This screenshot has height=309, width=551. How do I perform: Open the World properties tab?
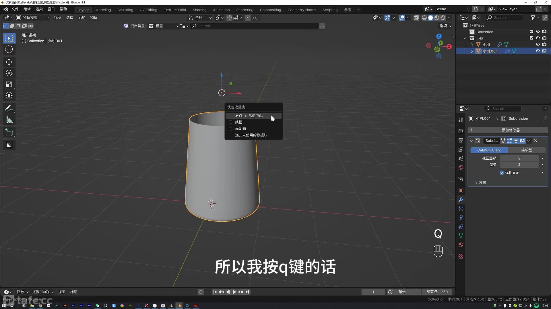461,167
